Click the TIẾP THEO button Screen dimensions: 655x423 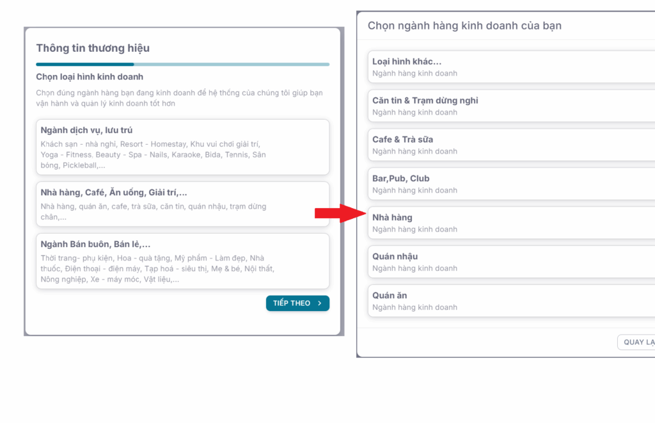tap(297, 303)
